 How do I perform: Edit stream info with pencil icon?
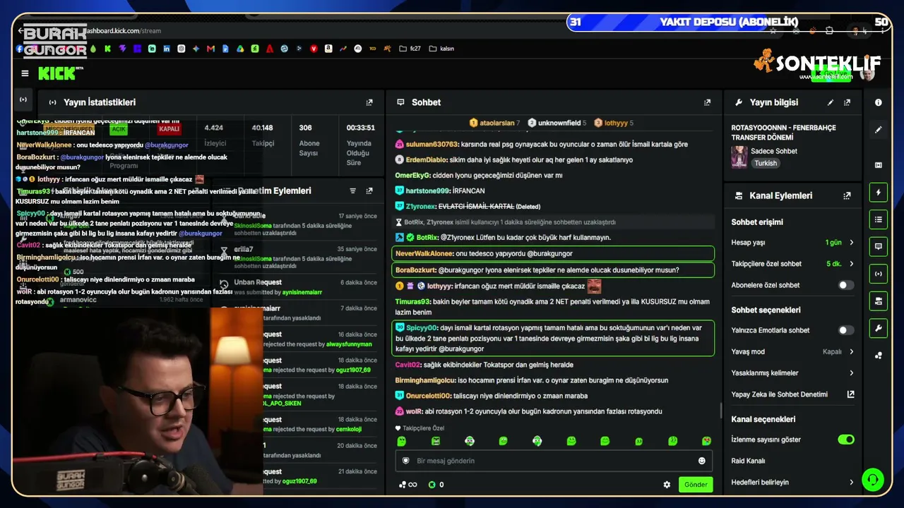click(831, 102)
